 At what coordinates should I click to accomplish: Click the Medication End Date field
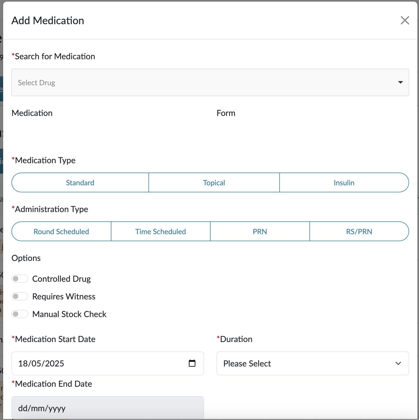(107, 408)
